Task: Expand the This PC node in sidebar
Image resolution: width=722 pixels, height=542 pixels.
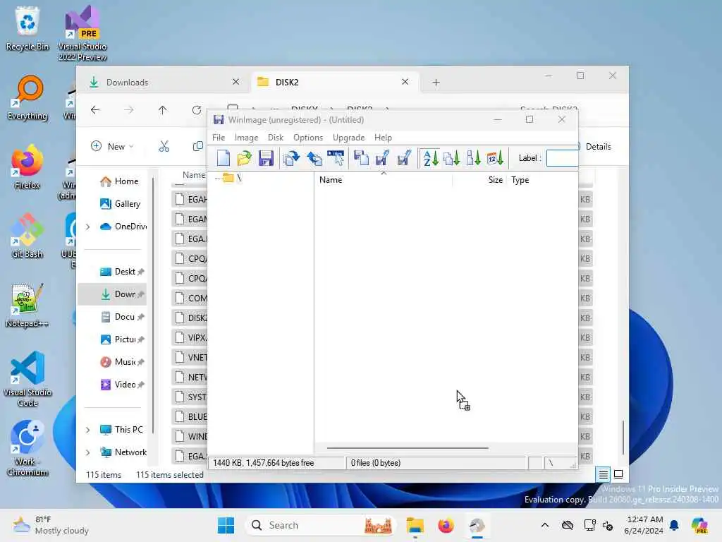Action: (x=87, y=430)
